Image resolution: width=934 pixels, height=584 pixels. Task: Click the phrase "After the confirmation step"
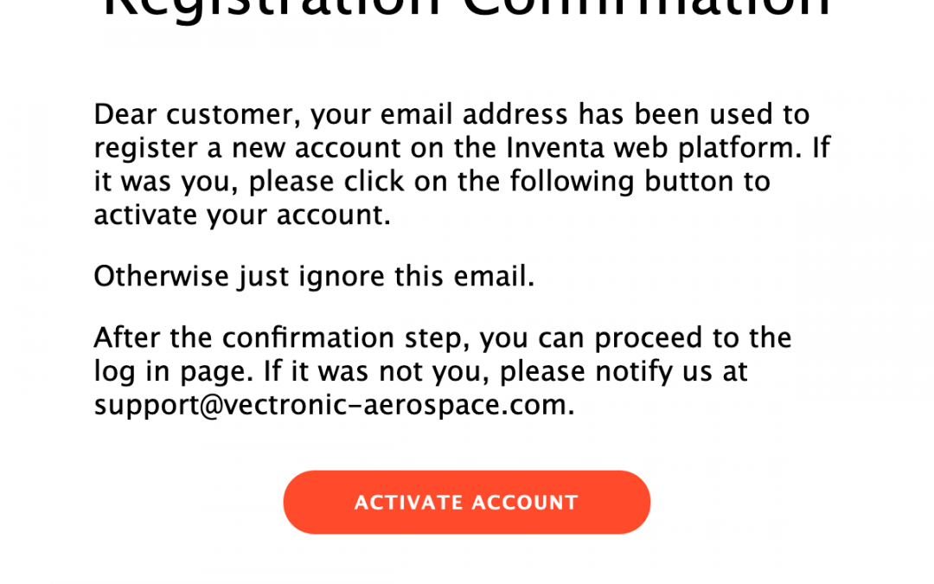click(x=282, y=337)
